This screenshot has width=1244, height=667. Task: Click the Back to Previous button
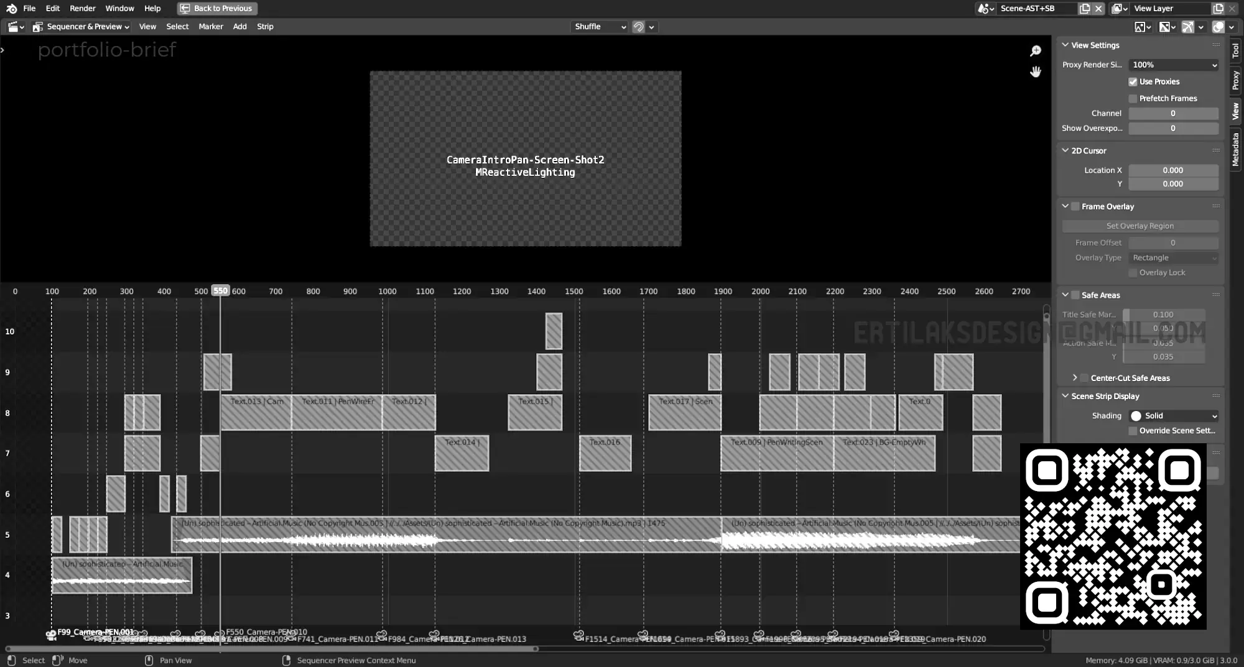click(x=217, y=9)
